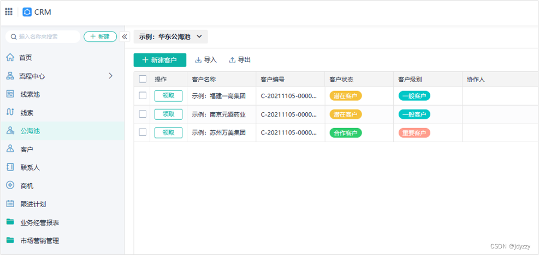539x255 pixels.
Task: Click the 商机 target icon
Action: [x=10, y=186]
